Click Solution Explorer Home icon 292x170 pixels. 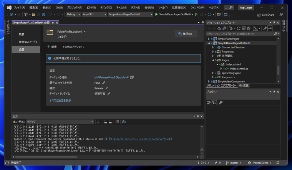click(219, 28)
